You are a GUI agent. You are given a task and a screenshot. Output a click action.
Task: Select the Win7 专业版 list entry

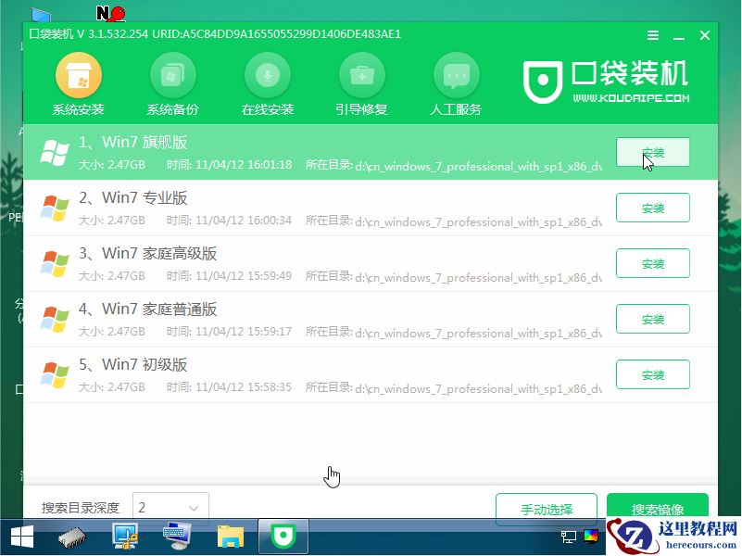278,208
